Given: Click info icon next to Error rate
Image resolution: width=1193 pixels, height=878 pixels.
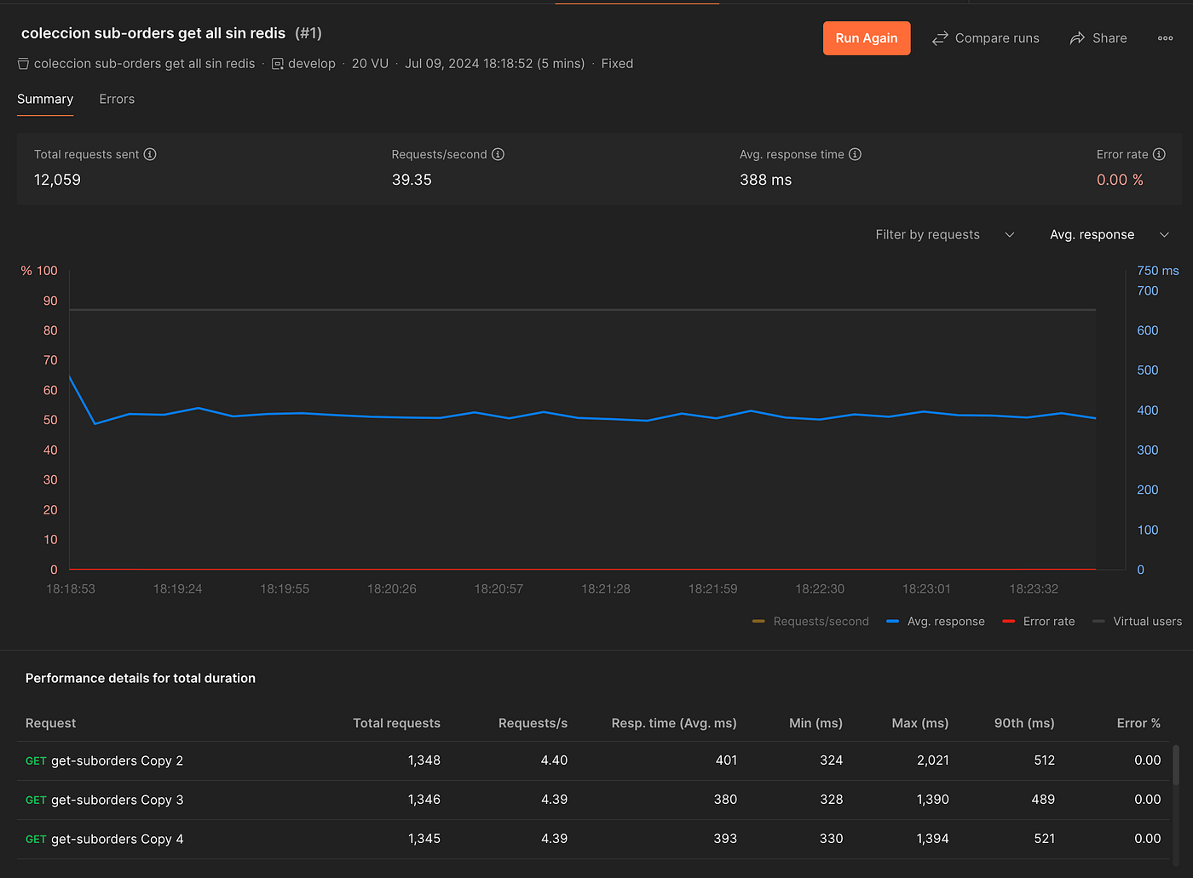Looking at the screenshot, I should (x=1159, y=154).
